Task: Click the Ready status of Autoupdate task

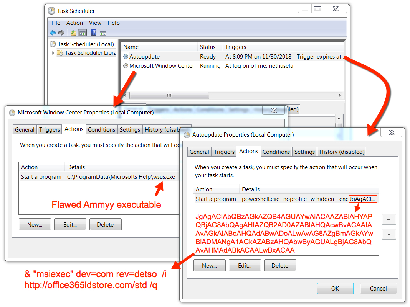Action: click(x=208, y=57)
